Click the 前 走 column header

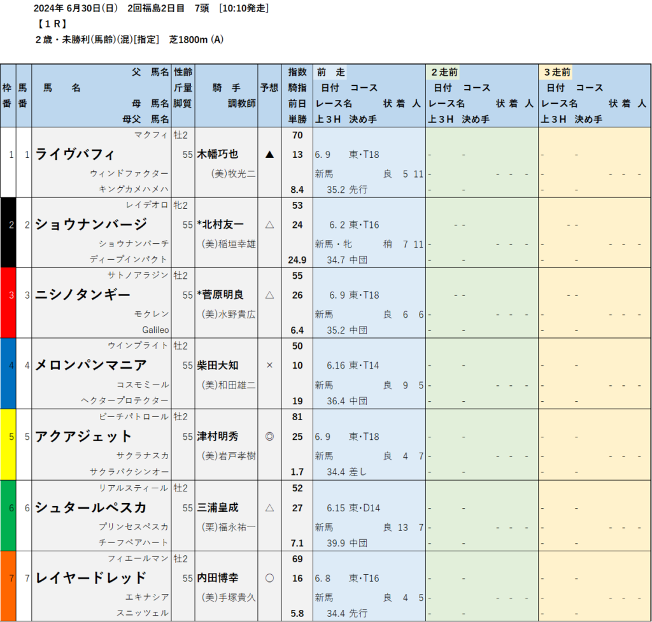click(330, 73)
